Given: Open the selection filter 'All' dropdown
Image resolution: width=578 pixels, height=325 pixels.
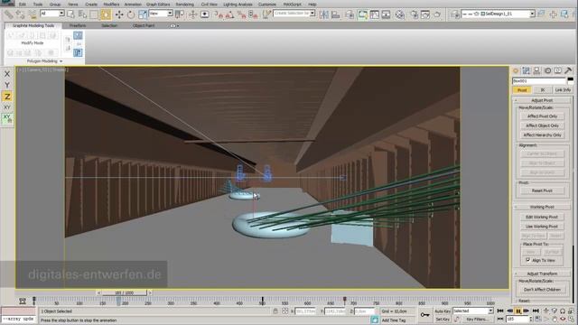Looking at the screenshot, I should point(52,14).
